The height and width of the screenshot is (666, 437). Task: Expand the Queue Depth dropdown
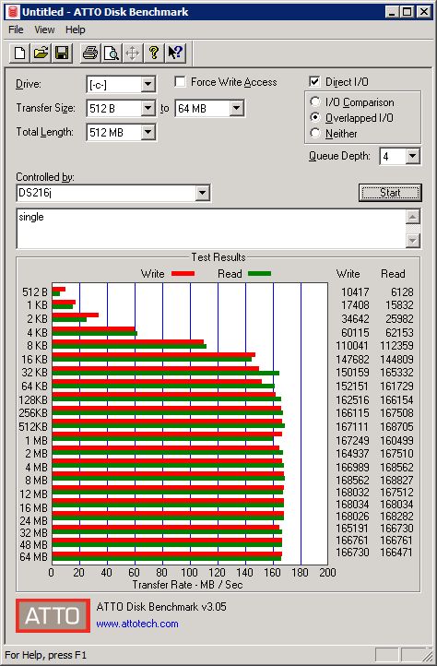click(x=412, y=156)
